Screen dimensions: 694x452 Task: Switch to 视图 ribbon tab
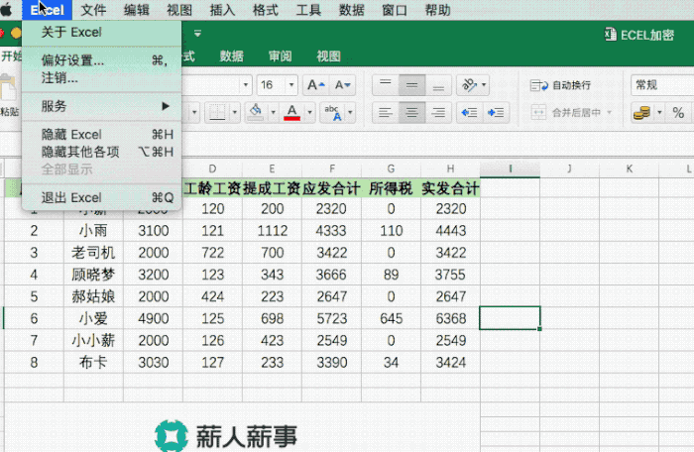(x=328, y=56)
